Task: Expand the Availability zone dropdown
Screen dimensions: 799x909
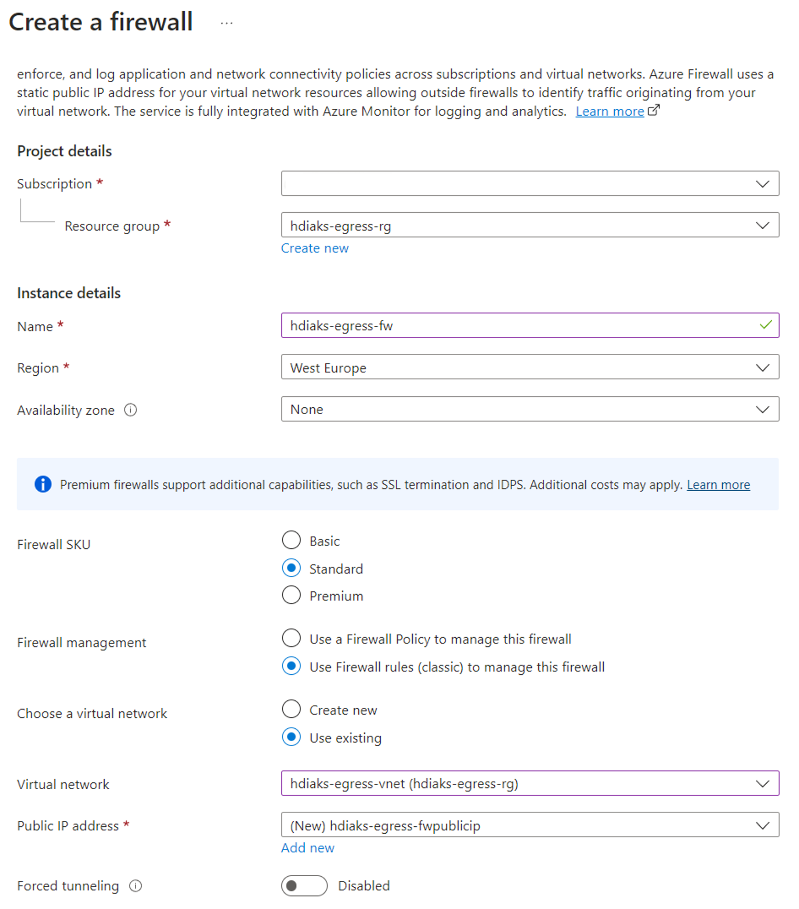Action: tap(530, 409)
